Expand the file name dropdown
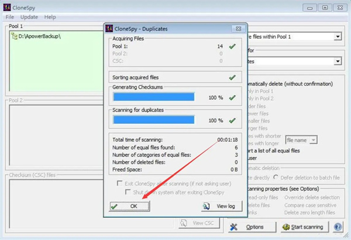This screenshot has width=351, height=240. coord(314,140)
